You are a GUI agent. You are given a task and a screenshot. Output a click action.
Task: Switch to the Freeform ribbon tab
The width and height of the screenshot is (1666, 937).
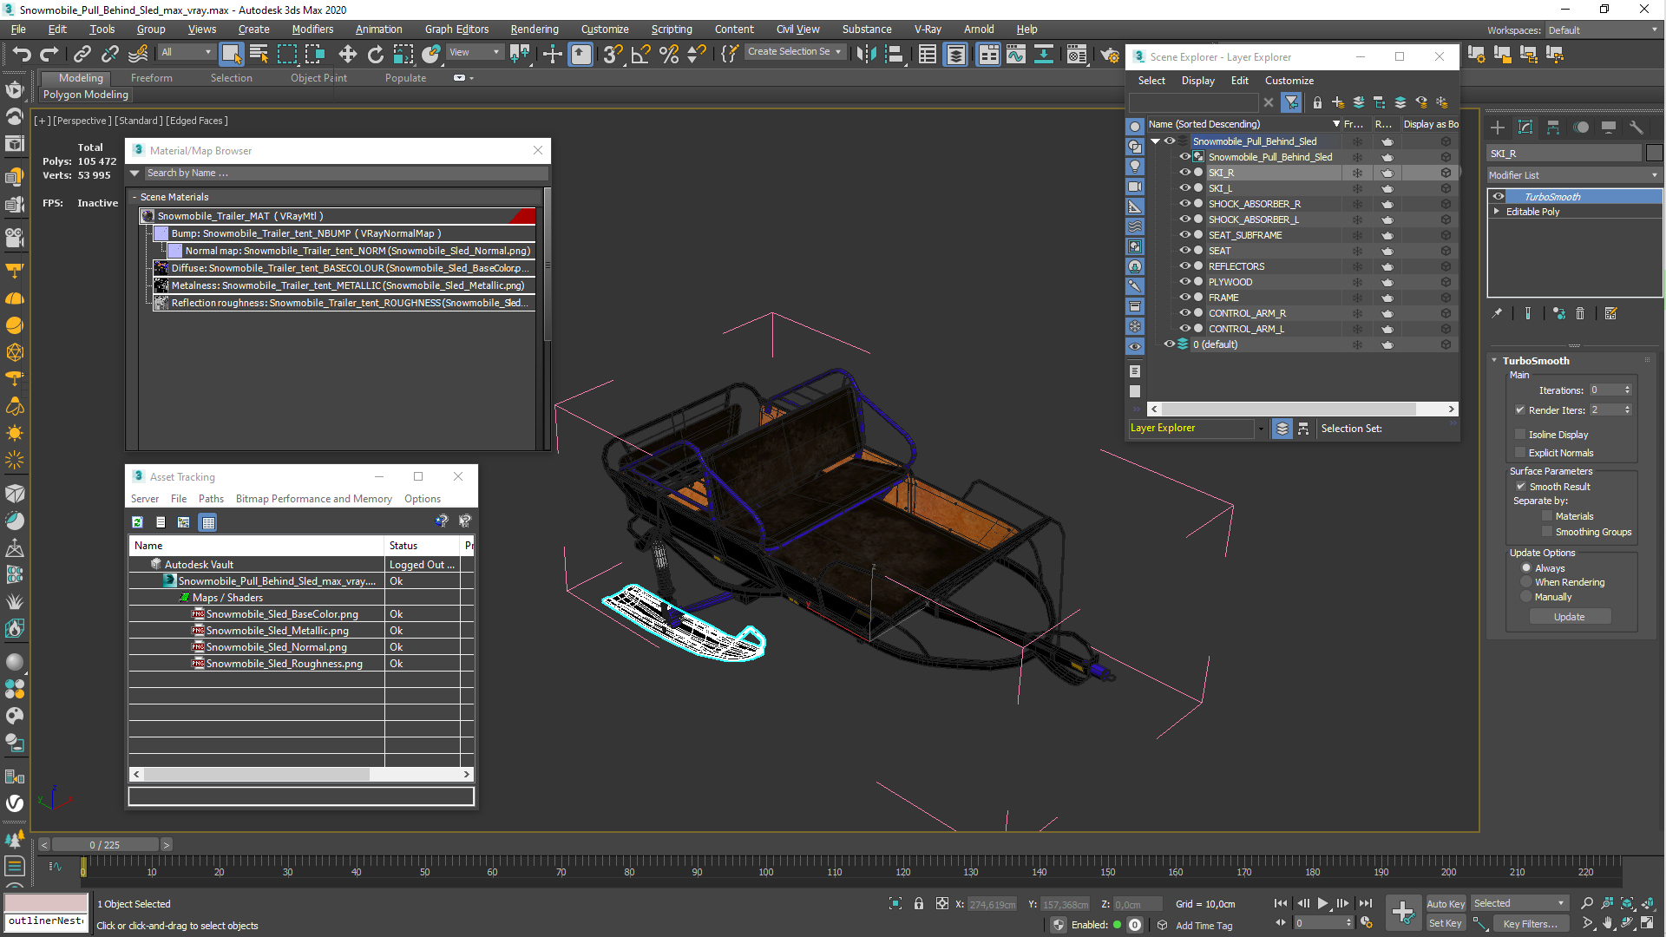click(x=152, y=78)
